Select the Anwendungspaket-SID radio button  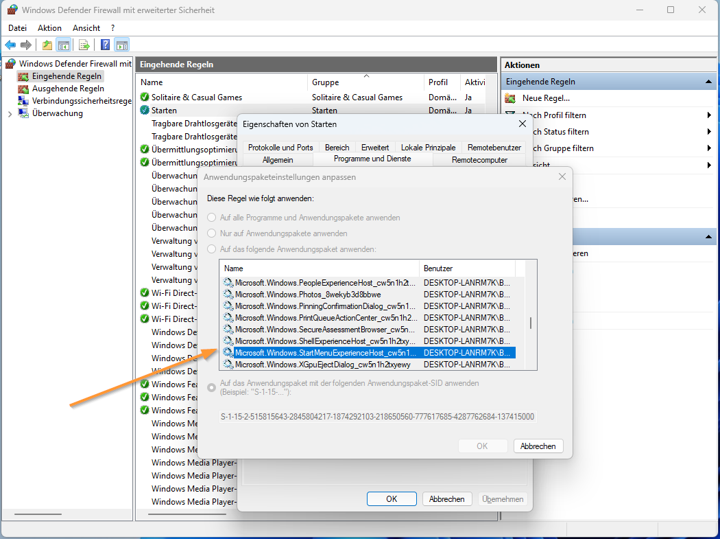click(211, 388)
